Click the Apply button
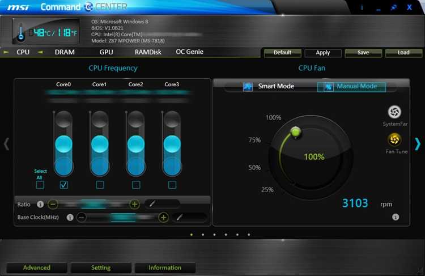This screenshot has height=276, width=425. (x=323, y=53)
